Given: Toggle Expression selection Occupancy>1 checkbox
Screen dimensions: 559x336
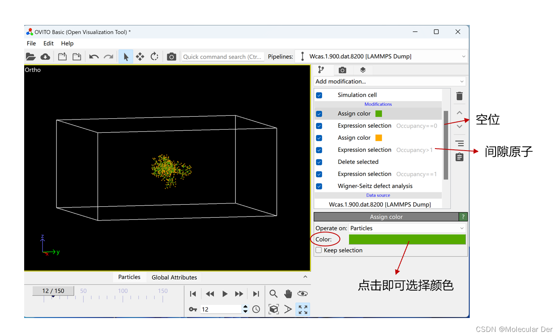Looking at the screenshot, I should click(319, 150).
